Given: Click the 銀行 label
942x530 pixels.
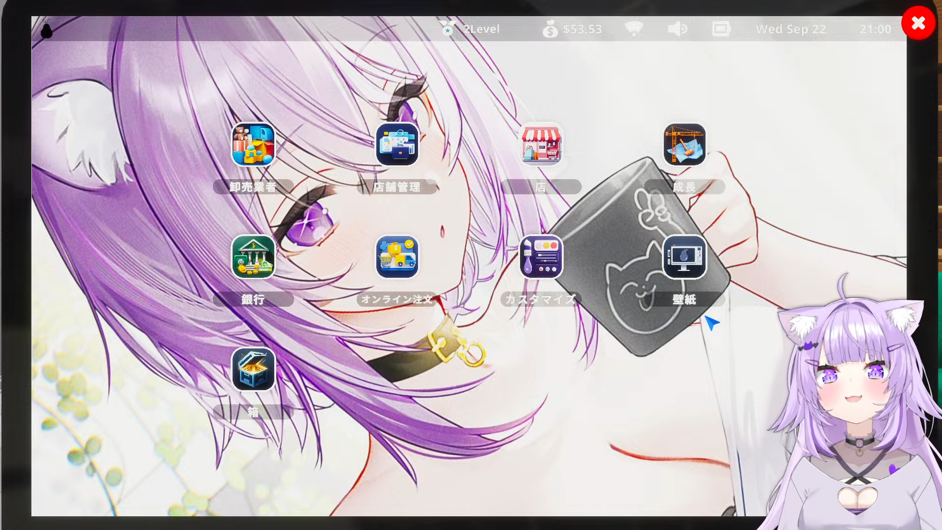Looking at the screenshot, I should 253,299.
